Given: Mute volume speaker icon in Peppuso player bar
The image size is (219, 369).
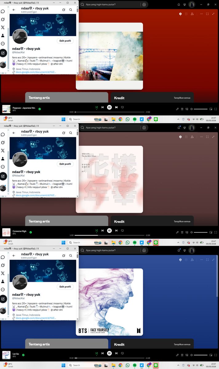Looking at the screenshot, I should 192,109.
